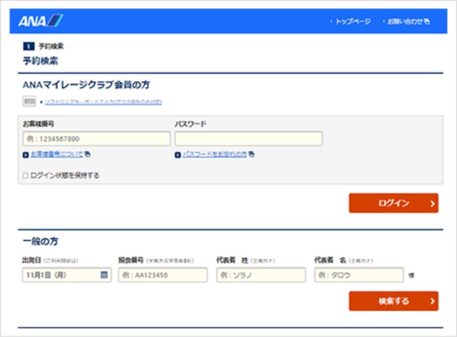Click the new window icon after パスワードをお忘れの方

pyautogui.click(x=252, y=155)
